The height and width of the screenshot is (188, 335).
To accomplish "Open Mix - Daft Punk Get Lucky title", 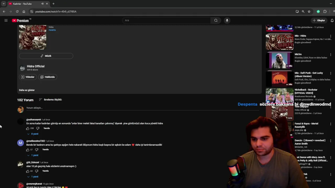I will pyautogui.click(x=309, y=75).
